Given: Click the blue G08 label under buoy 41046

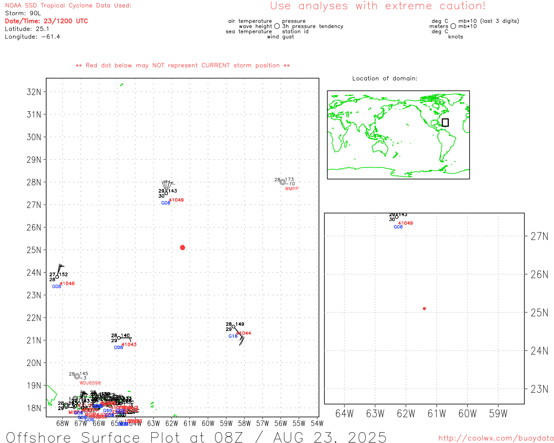Looking at the screenshot, I should click(x=57, y=286).
